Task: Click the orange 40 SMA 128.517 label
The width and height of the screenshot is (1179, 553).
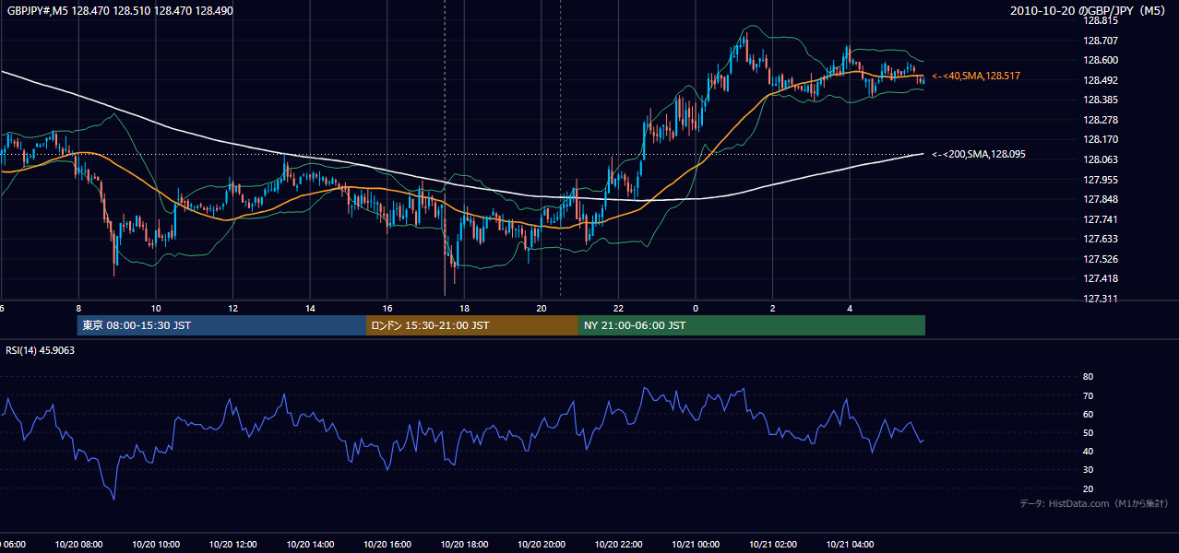Action: coord(976,76)
